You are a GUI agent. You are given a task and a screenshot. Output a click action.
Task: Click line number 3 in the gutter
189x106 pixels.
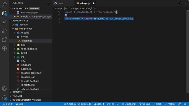[59, 19]
